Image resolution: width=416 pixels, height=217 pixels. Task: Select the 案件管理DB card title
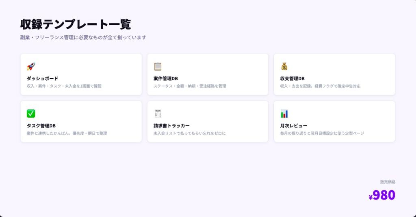(166, 78)
